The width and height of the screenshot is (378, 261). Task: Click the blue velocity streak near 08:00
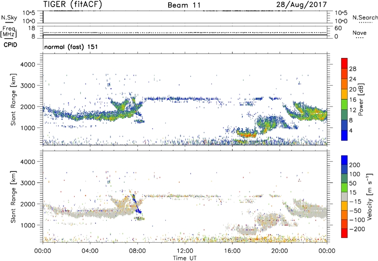pyautogui.click(x=137, y=204)
